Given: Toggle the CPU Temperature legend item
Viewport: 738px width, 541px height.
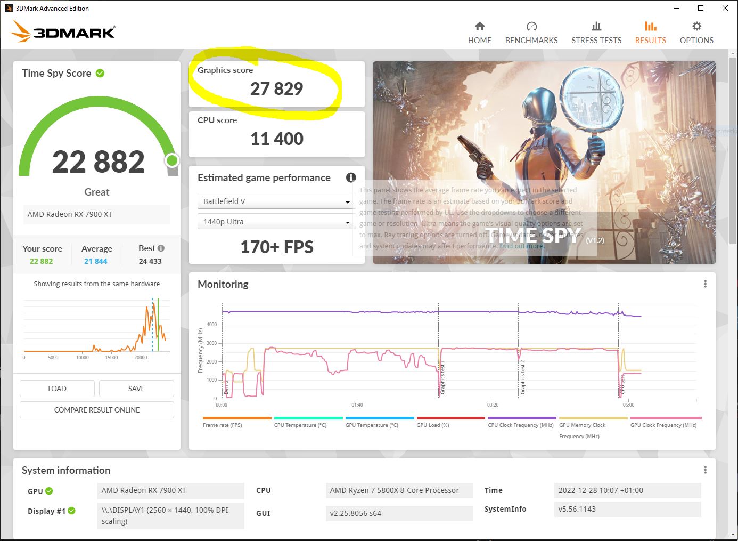Looking at the screenshot, I should [308, 422].
